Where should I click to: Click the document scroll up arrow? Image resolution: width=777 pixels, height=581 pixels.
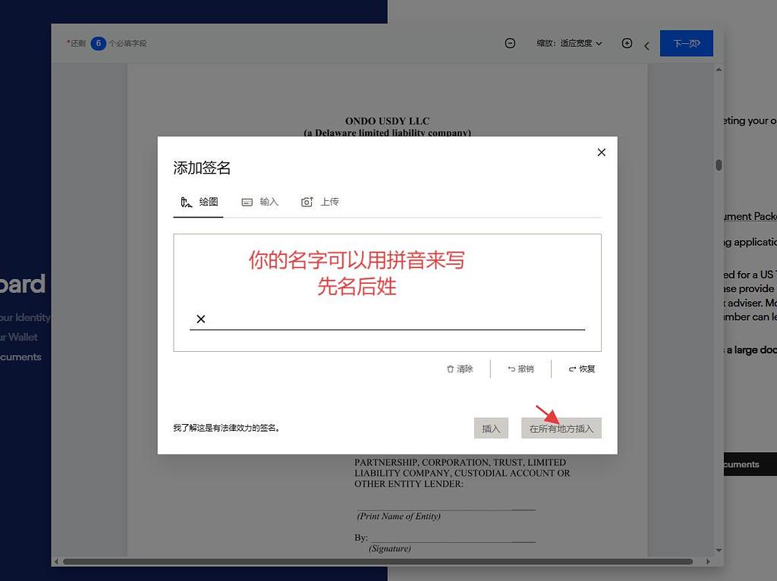click(718, 70)
